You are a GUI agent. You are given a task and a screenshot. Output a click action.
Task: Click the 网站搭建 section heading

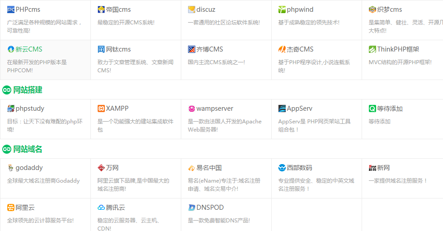(28, 90)
